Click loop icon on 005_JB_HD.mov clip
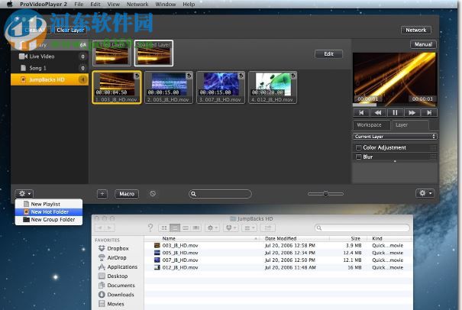Viewport: 462px width, 310px height. pyautogui.click(x=189, y=76)
